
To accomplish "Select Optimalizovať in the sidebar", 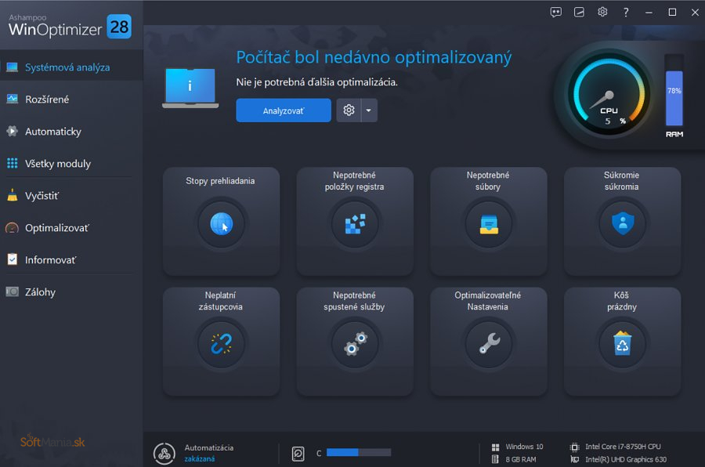I will (72, 228).
